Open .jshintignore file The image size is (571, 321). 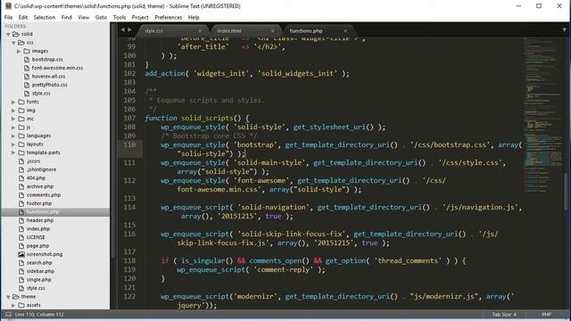[41, 169]
